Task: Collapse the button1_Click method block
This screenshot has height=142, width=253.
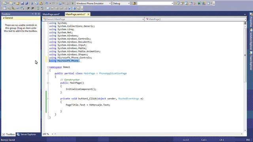Action: [48, 99]
